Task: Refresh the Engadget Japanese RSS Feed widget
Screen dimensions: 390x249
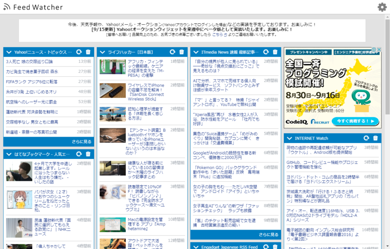Action: tap(266, 247)
